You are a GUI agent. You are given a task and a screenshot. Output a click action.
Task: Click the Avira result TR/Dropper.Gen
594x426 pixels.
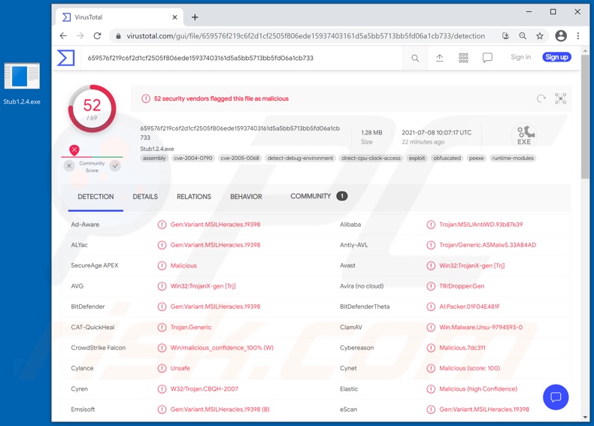click(x=462, y=286)
